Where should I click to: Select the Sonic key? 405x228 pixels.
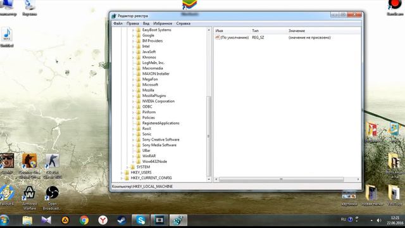(x=147, y=134)
